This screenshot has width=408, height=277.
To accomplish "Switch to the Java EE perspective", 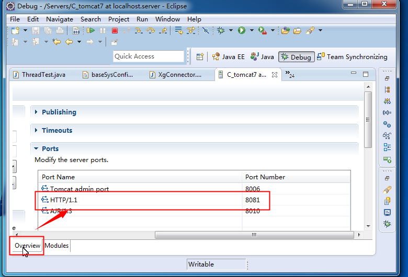I will point(229,56).
